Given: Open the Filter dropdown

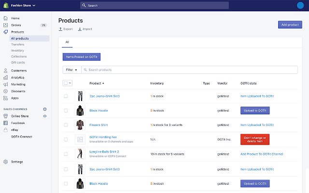Looking at the screenshot, I should [72, 69].
